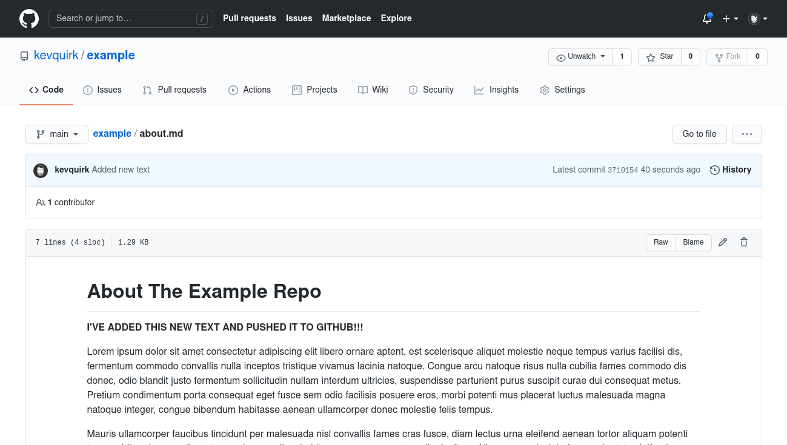
Task: Edit about.md using the pencil icon
Action: [x=722, y=242]
